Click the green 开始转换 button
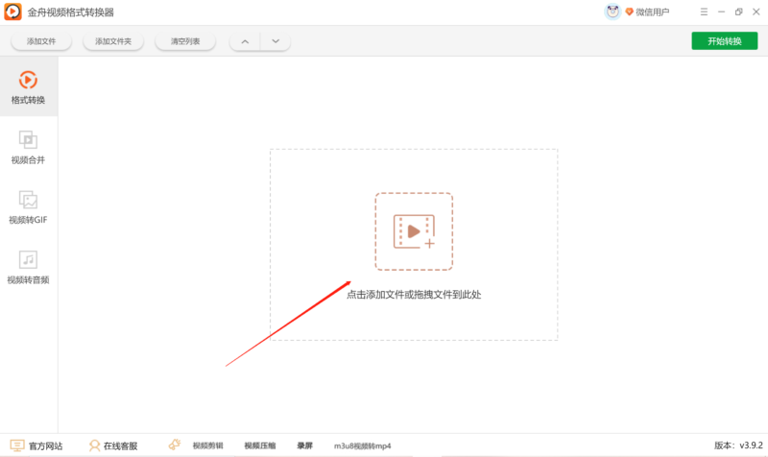This screenshot has height=457, width=768. (724, 41)
